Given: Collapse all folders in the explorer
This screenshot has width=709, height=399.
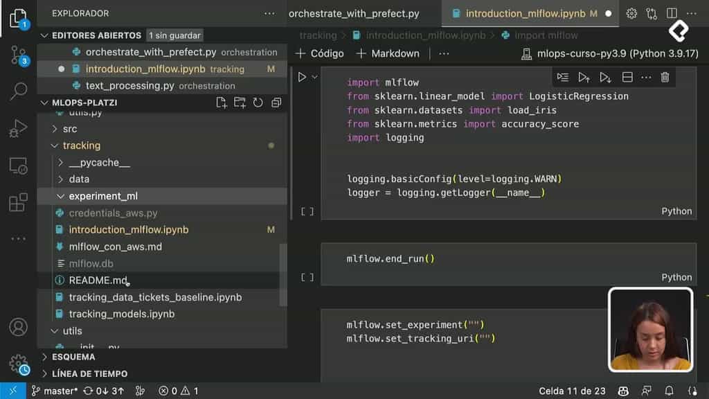Looking at the screenshot, I should click(x=276, y=103).
